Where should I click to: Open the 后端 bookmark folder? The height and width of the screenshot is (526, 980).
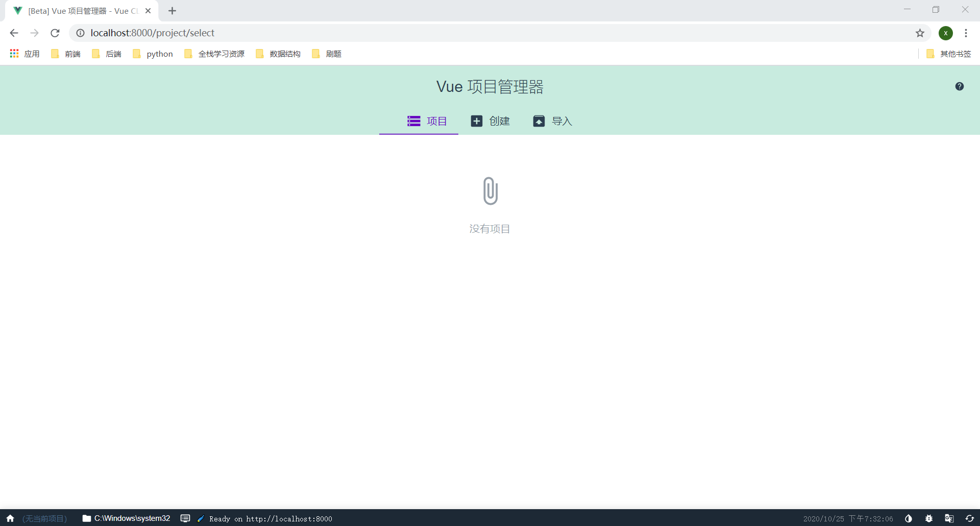107,54
